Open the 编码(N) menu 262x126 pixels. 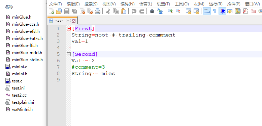128,4
